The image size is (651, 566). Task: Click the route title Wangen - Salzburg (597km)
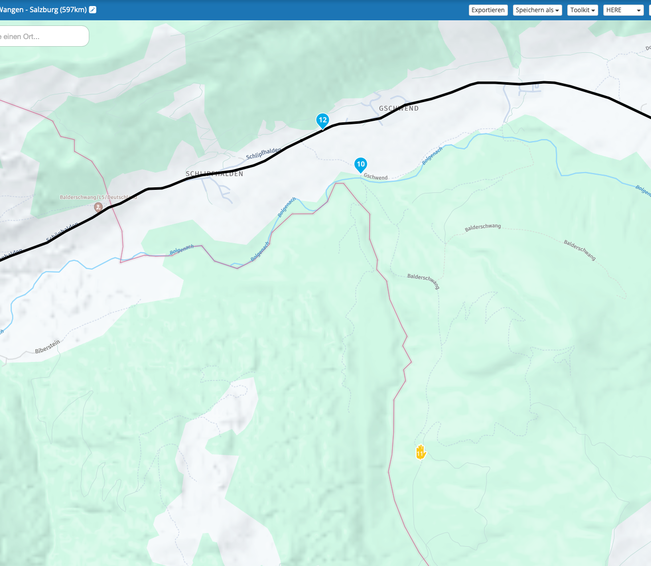pos(43,10)
